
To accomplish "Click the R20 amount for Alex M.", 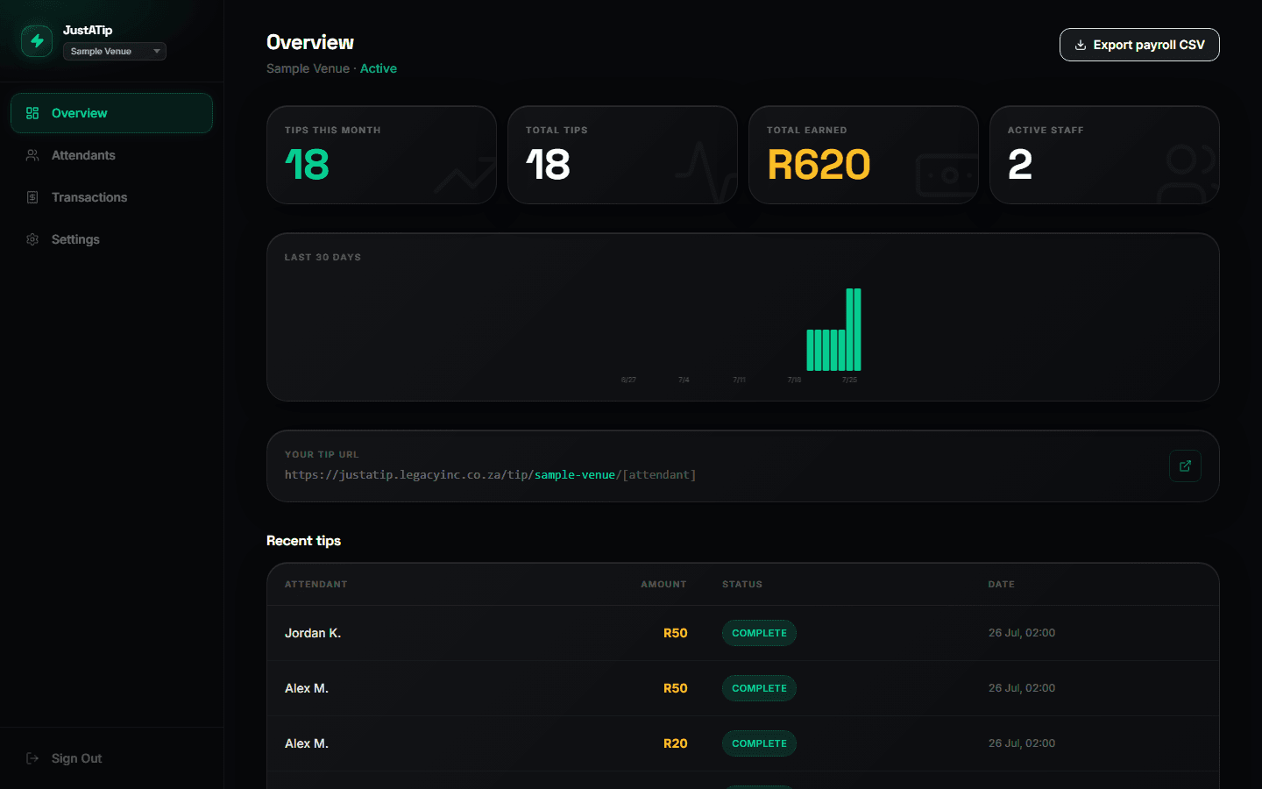I will [x=675, y=743].
